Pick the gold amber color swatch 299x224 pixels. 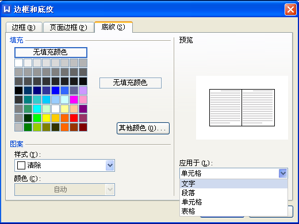[x=55, y=118]
